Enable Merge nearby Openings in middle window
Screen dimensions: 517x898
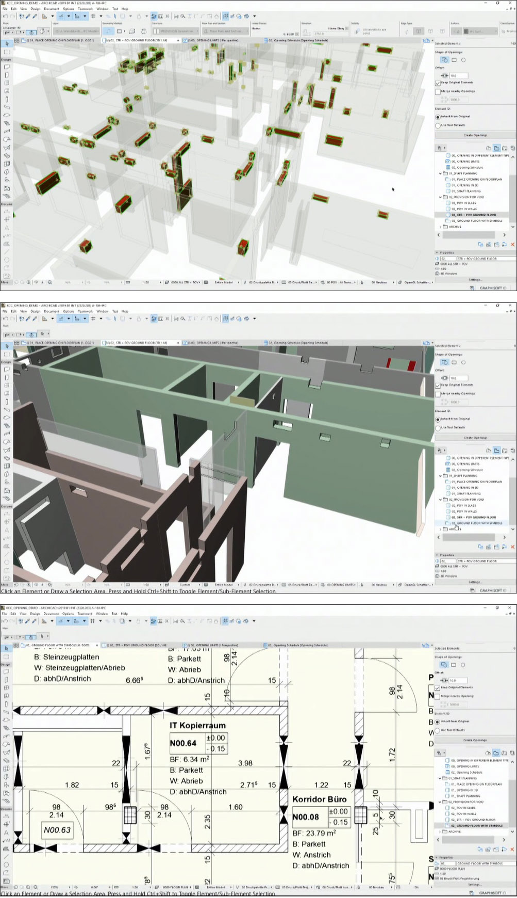pyautogui.click(x=438, y=394)
